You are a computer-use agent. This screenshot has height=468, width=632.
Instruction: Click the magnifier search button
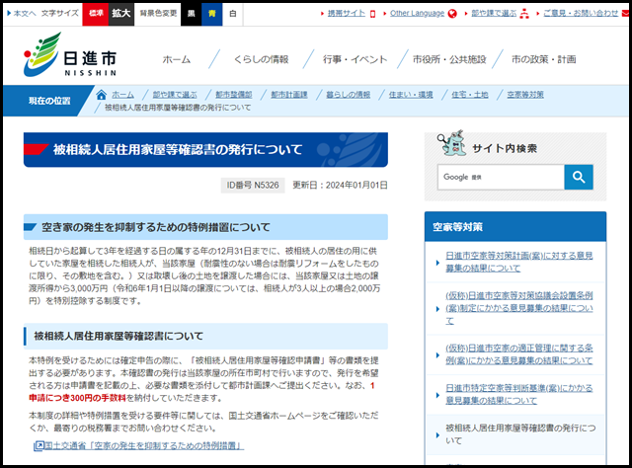579,177
